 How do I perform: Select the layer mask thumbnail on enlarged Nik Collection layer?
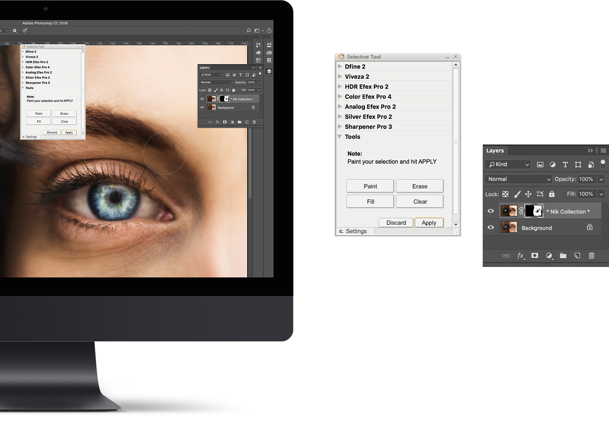coord(534,211)
